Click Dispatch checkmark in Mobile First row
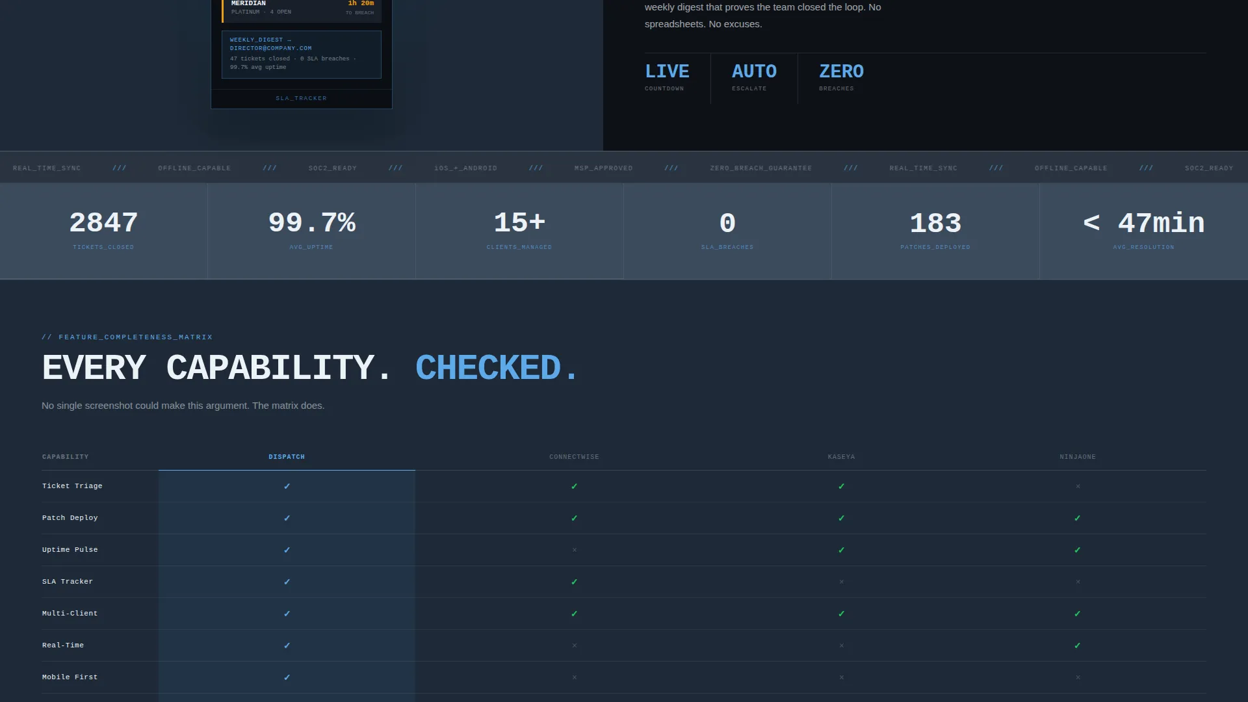Image resolution: width=1248 pixels, height=702 pixels. click(x=287, y=677)
